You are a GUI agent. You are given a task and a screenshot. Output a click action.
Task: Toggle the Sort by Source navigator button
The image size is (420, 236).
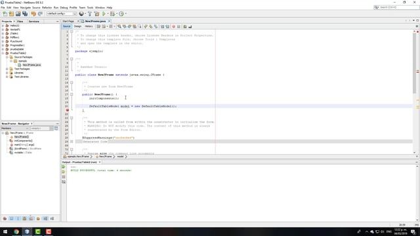[52, 218]
